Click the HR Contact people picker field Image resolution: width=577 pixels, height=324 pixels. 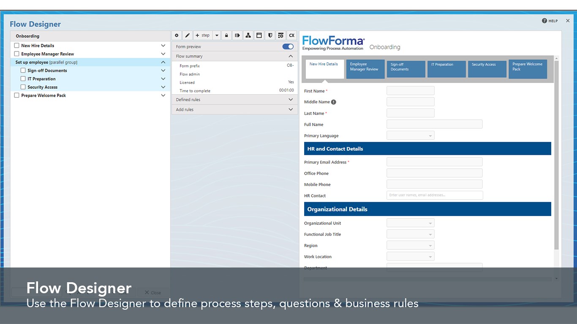[435, 195]
